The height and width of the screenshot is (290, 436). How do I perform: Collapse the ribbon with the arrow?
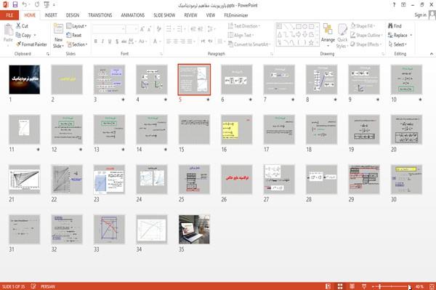431,54
